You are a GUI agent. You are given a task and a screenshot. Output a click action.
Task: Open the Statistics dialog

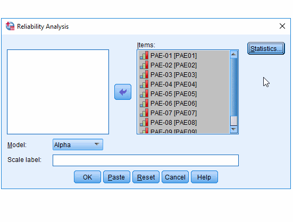[266, 48]
